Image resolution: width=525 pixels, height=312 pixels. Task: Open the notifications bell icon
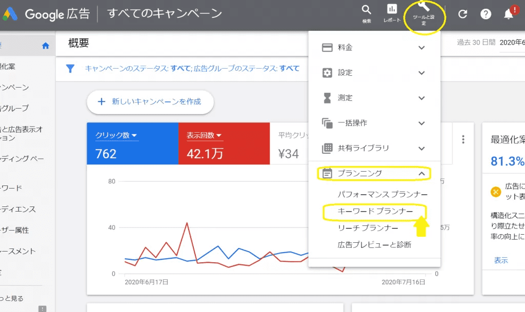click(509, 14)
